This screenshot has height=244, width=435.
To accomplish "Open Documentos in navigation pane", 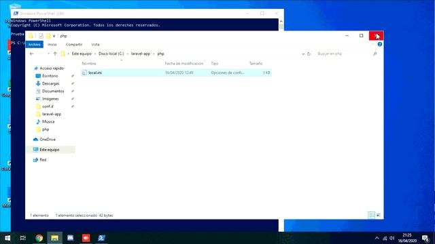I will pos(53,91).
